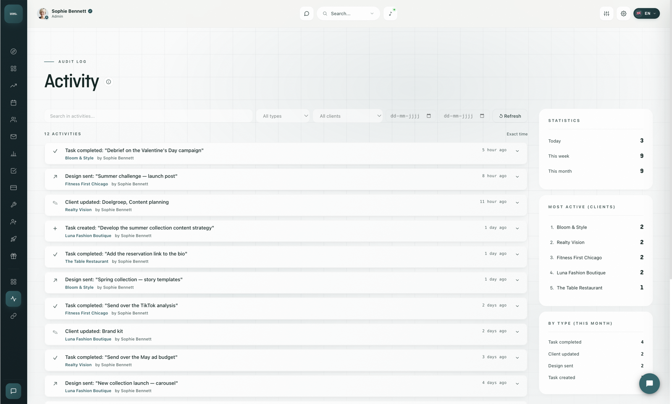The height and width of the screenshot is (404, 672).
Task: Open the bar chart icon in sidebar
Action: pyautogui.click(x=13, y=154)
